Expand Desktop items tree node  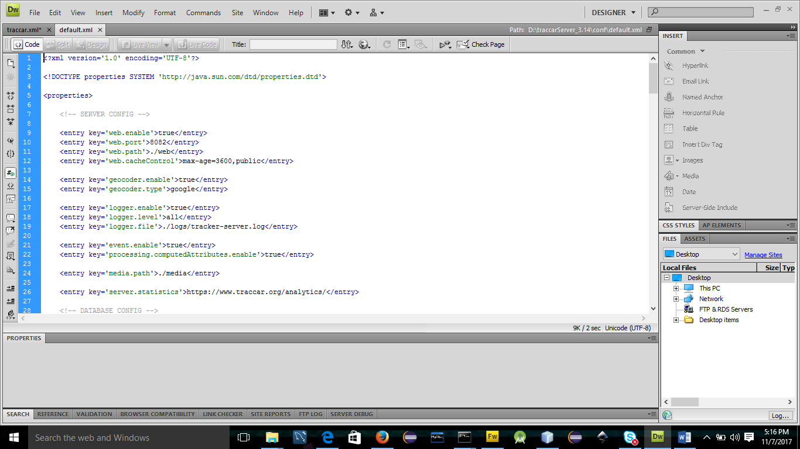[676, 320]
